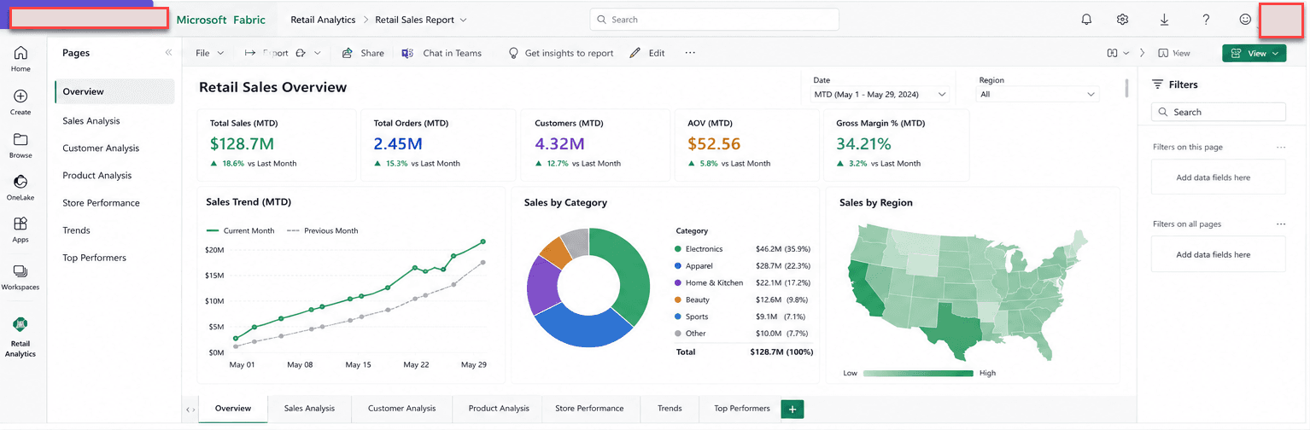Open the OneLake icon in the left rail

point(20,182)
